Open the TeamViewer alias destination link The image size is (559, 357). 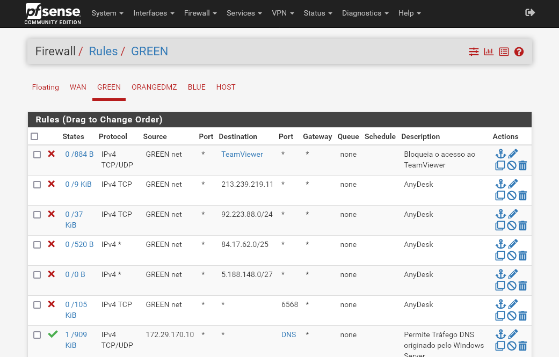(x=242, y=154)
